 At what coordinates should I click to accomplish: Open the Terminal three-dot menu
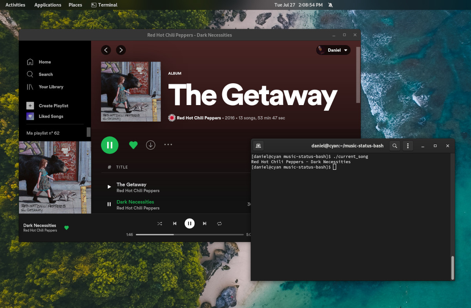click(x=408, y=146)
